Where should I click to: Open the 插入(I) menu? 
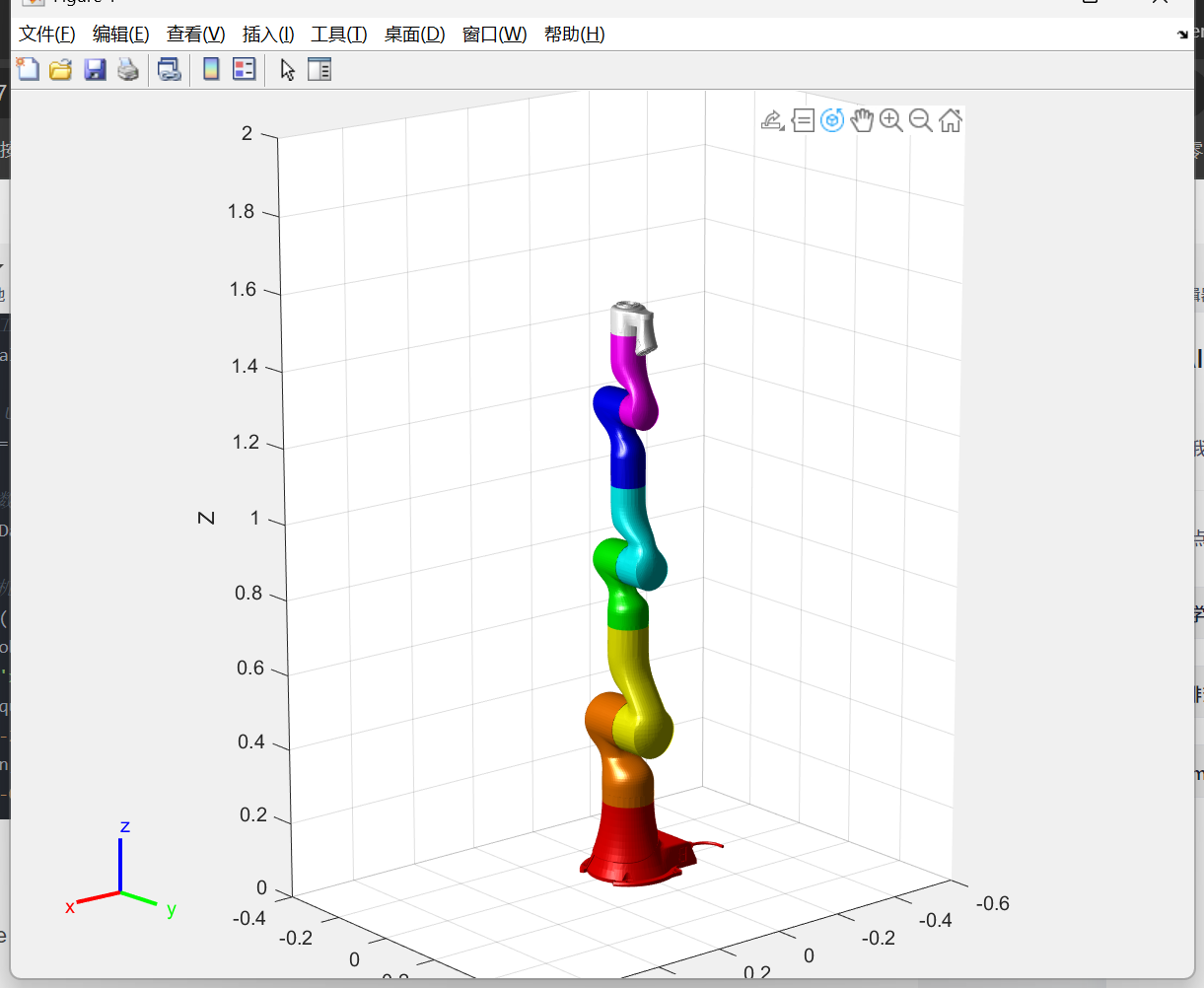268,35
